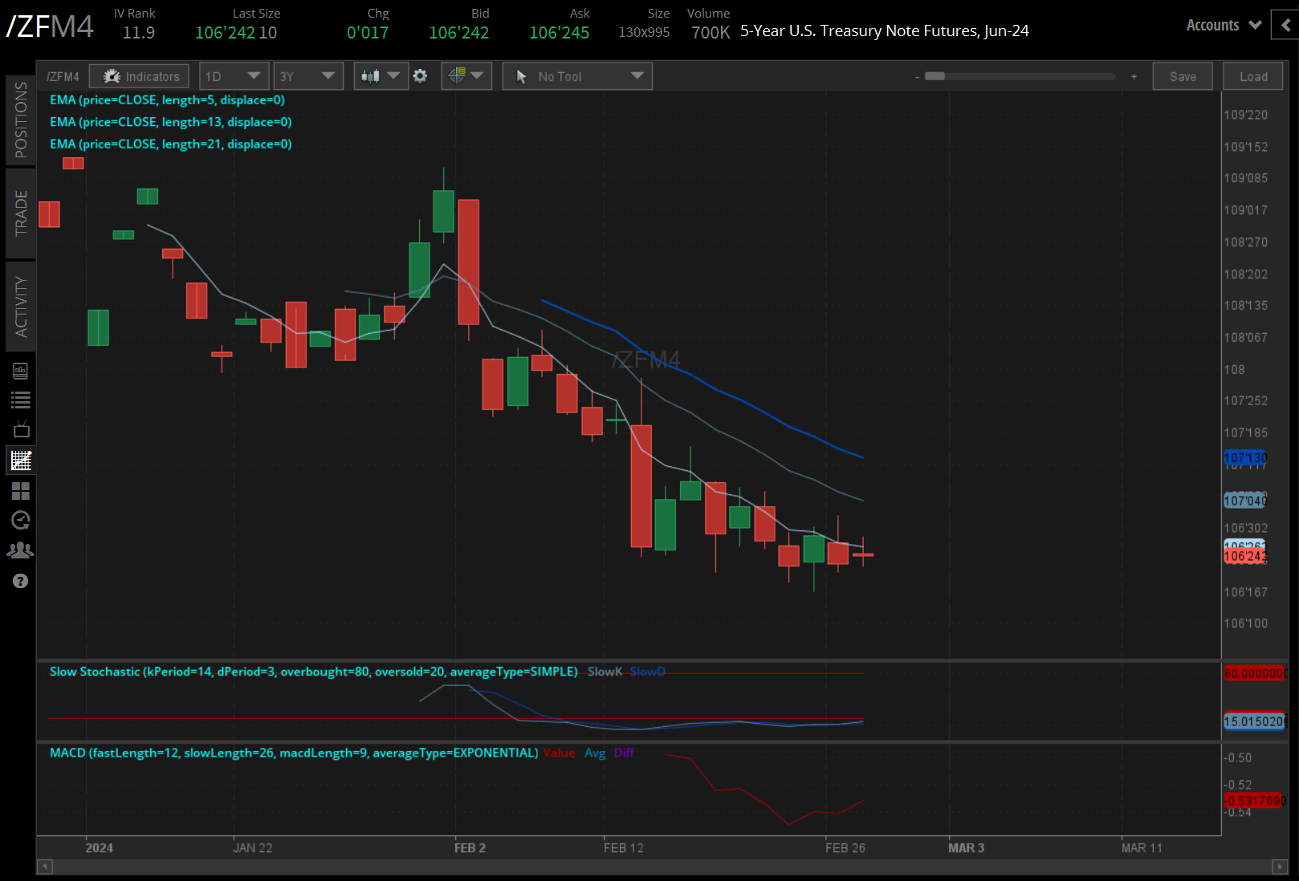The width and height of the screenshot is (1299, 881).
Task: Open the 1D timeframe dropdown
Action: (x=234, y=75)
